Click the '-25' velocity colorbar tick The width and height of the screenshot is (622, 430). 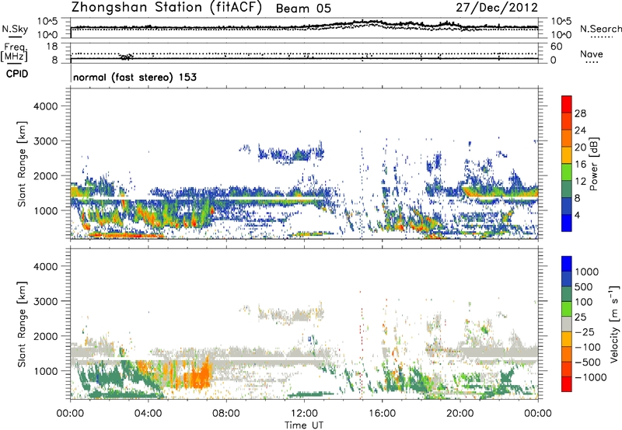point(584,331)
